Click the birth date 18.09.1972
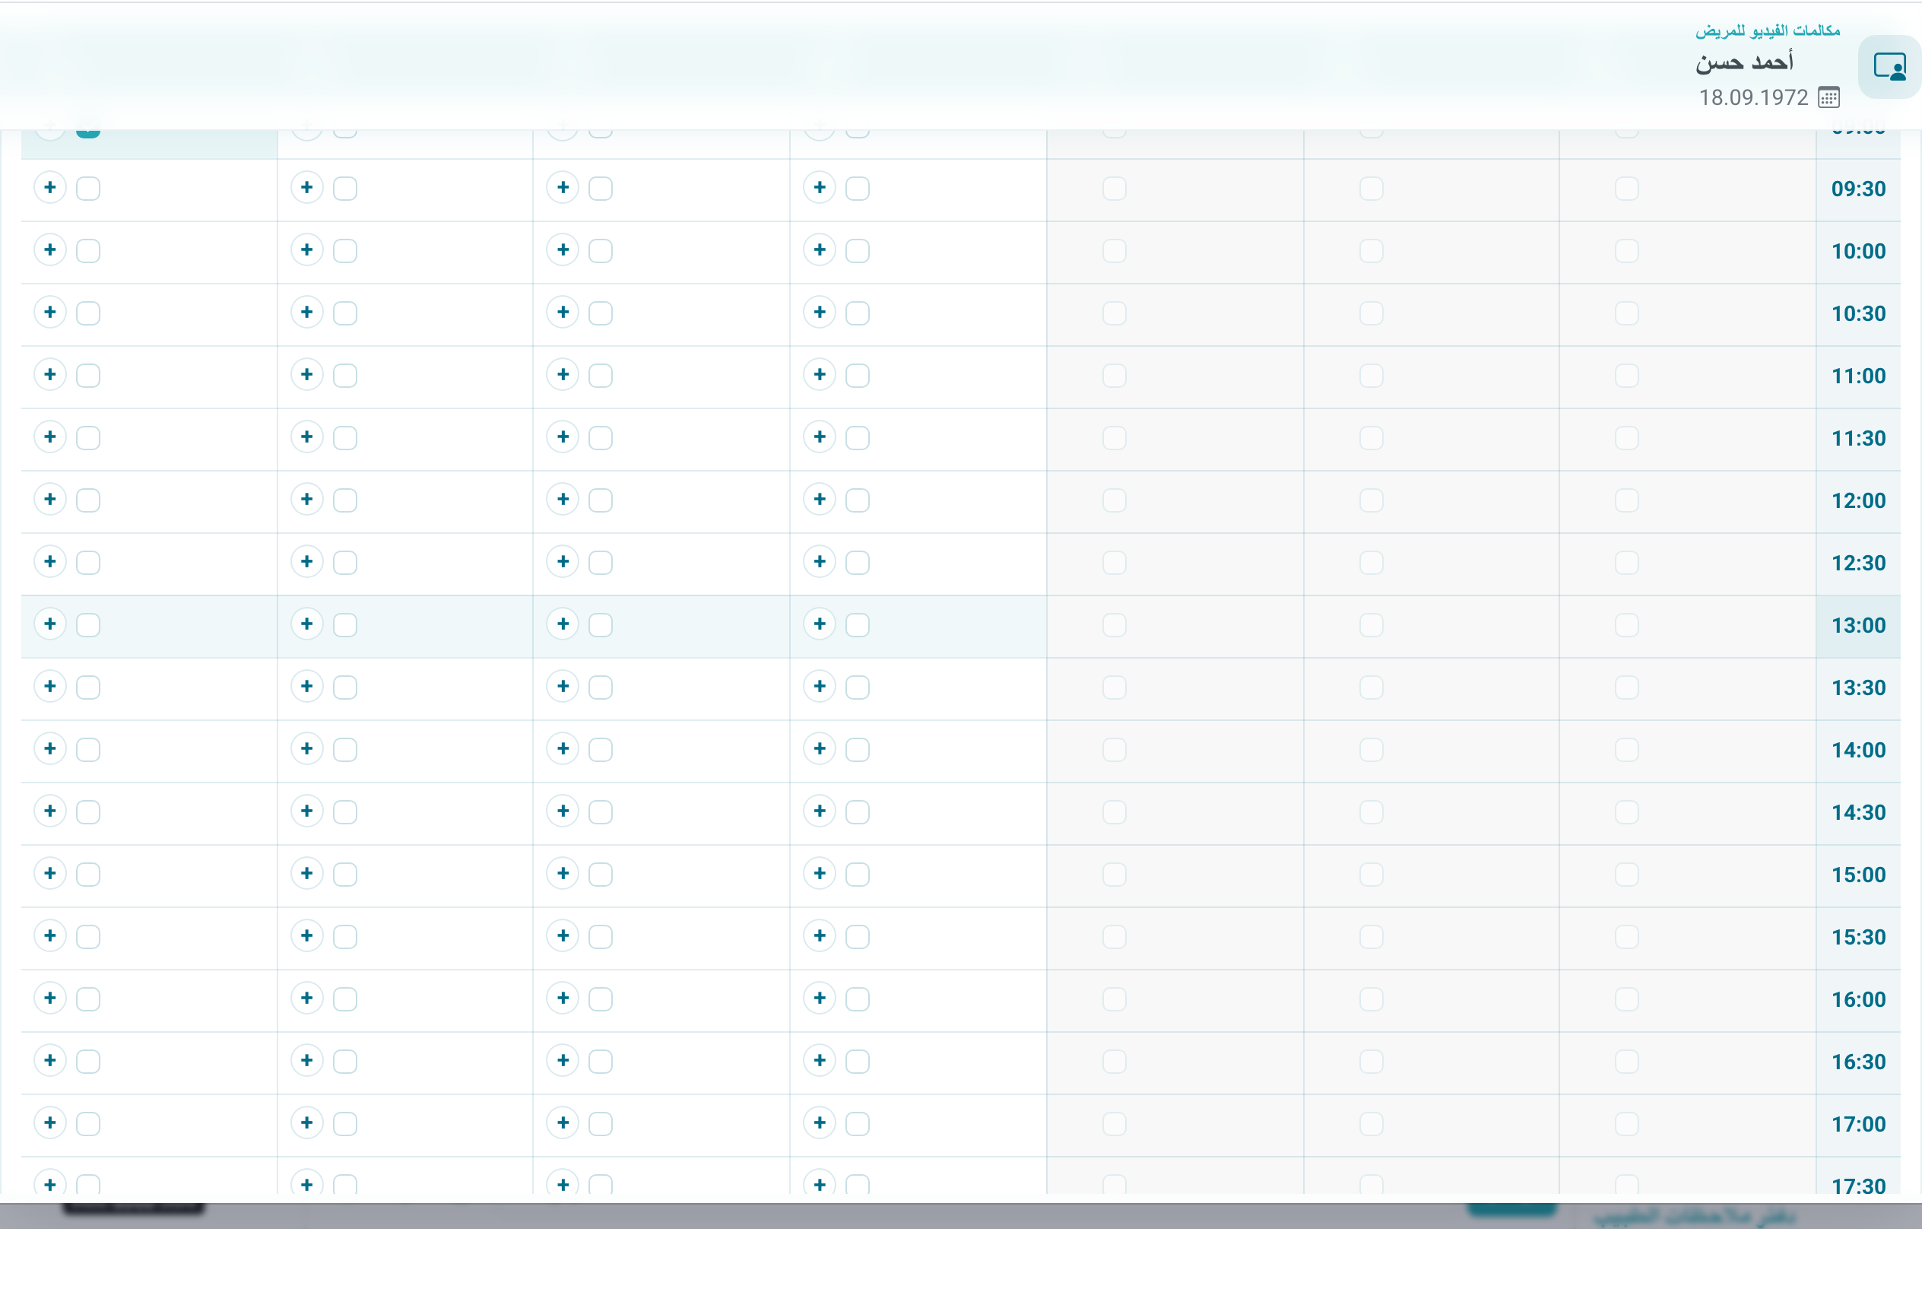Screen dimensions: 1922x1305 click(1753, 97)
